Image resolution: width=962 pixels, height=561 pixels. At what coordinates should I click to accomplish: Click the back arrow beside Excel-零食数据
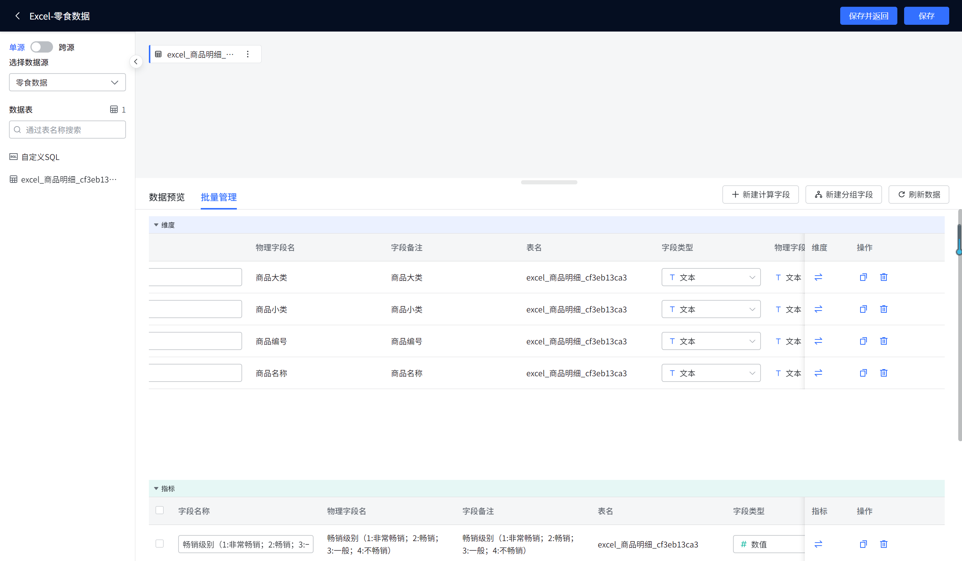pos(17,16)
